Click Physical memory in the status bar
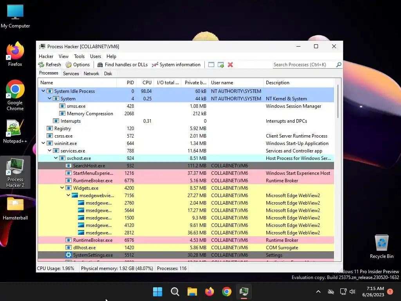Image resolution: width=401 pixels, height=301 pixels. 117,268
